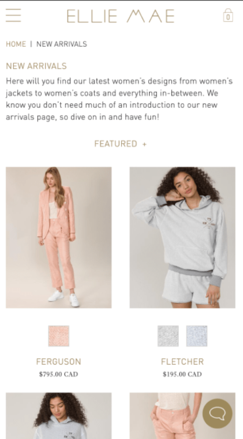Click the $795.00 CAD price
Image resolution: width=243 pixels, height=439 pixels.
59,374
